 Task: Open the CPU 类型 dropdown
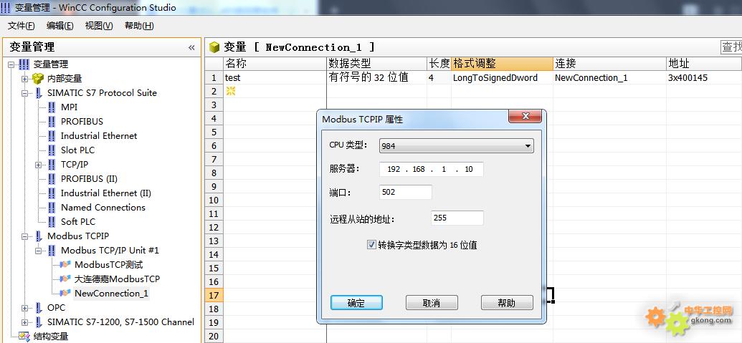(528, 146)
